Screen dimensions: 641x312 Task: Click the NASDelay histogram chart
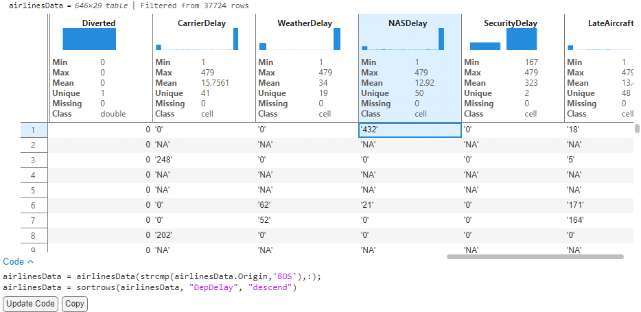pyautogui.click(x=403, y=40)
